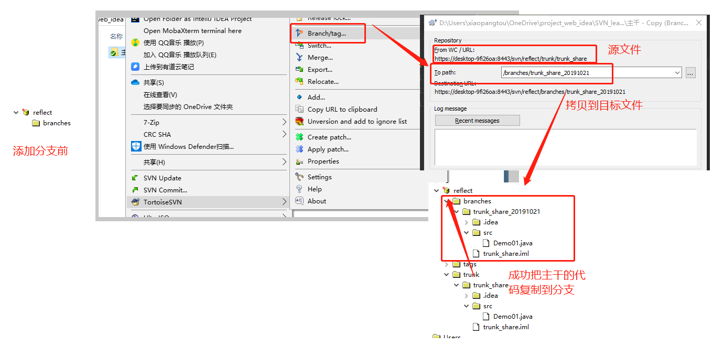
Task: Click the 名称 column header
Action: 116,37
